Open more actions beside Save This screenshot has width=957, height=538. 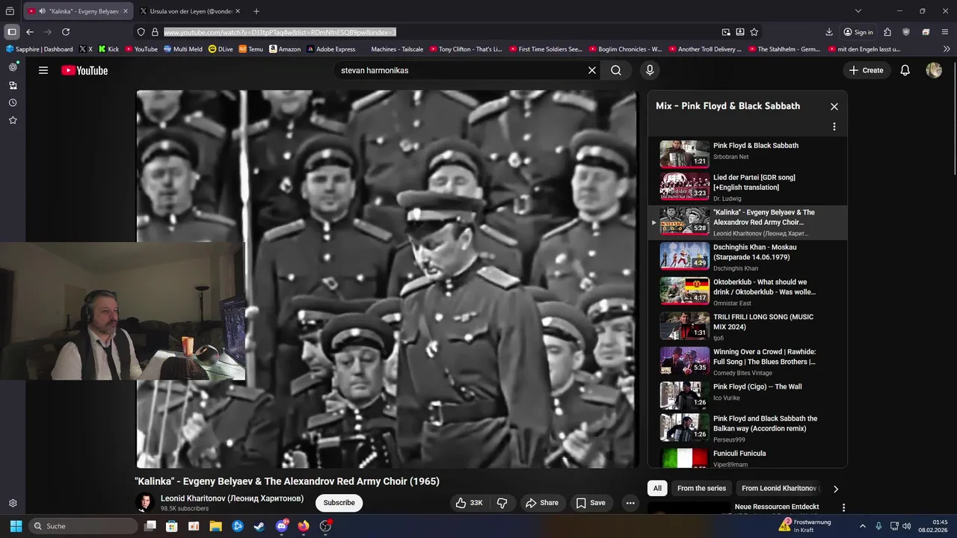point(630,503)
